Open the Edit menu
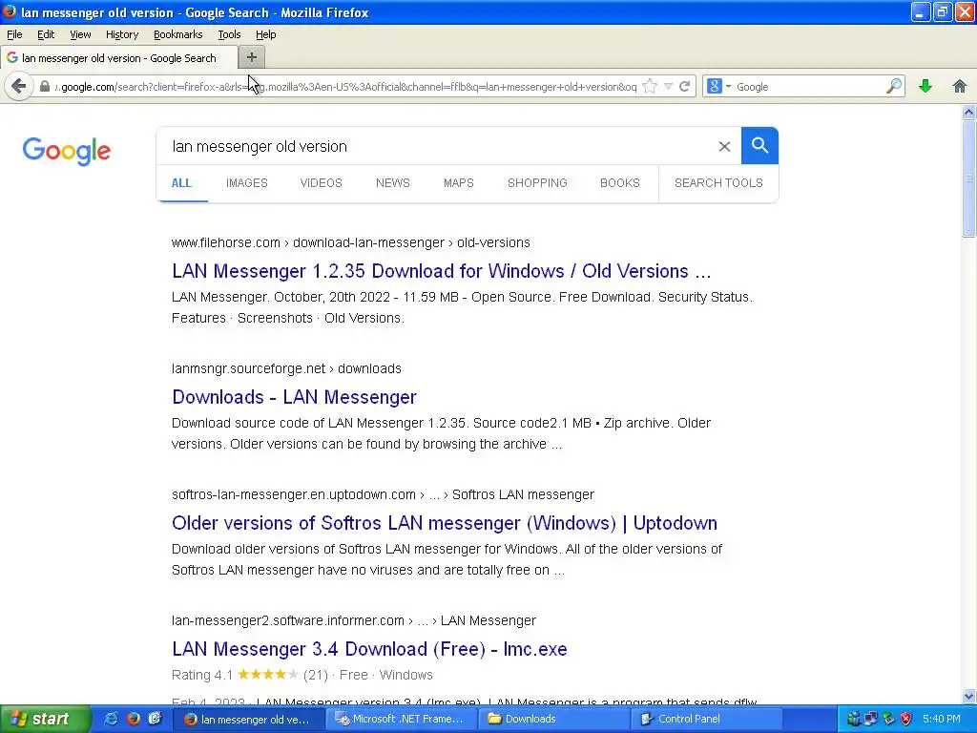Image resolution: width=977 pixels, height=733 pixels. pos(46,34)
